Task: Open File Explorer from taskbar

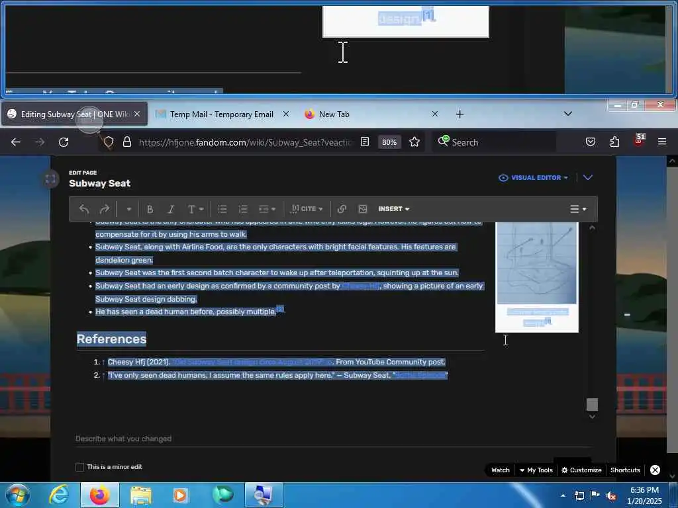Action: click(x=140, y=495)
